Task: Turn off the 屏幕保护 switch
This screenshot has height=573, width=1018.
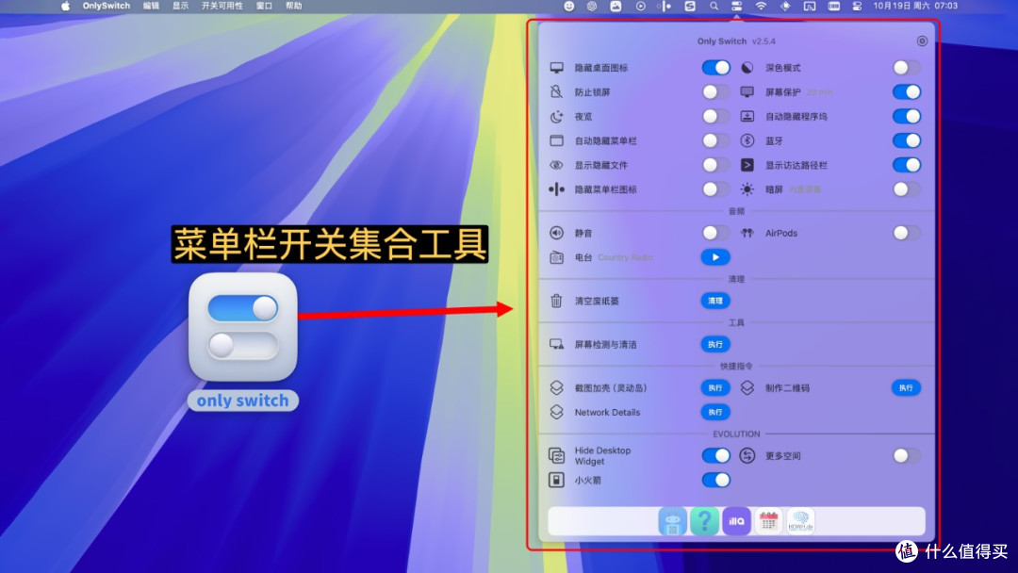Action: click(x=907, y=92)
